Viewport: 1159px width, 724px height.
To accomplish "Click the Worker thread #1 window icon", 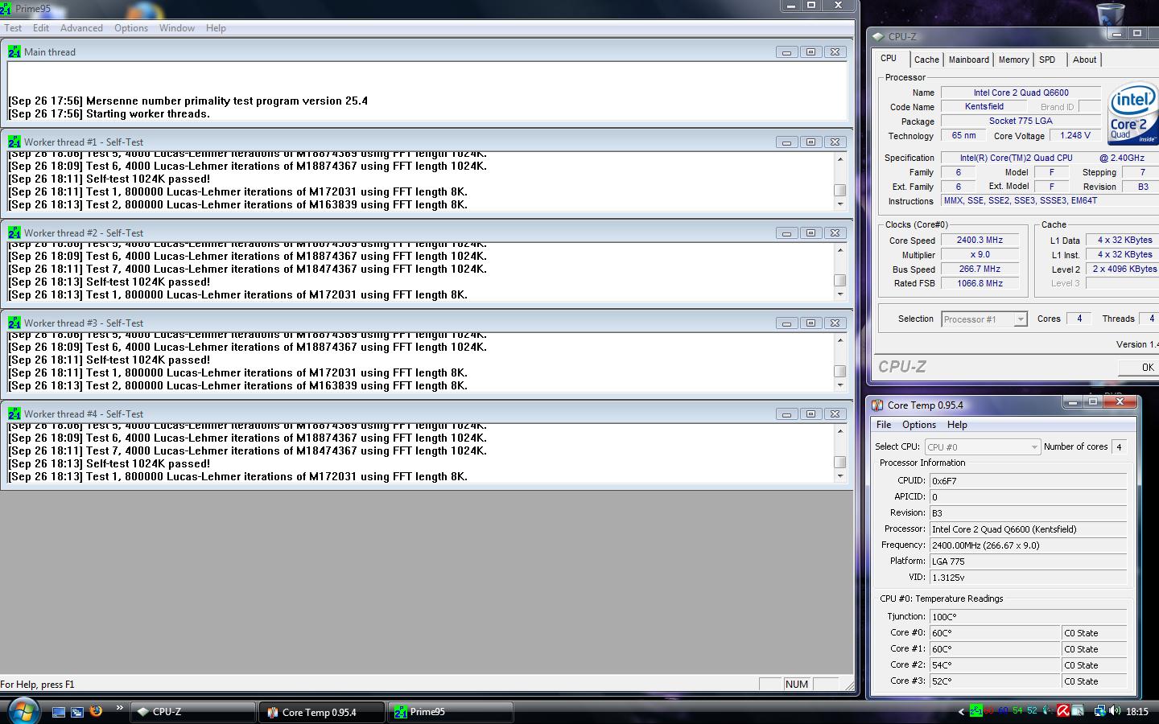I will [14, 142].
